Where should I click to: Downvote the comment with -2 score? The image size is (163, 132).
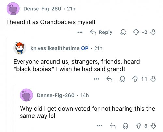point(153,32)
